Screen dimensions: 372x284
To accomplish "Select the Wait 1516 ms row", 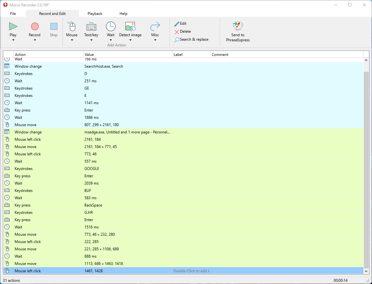I will point(183,227).
